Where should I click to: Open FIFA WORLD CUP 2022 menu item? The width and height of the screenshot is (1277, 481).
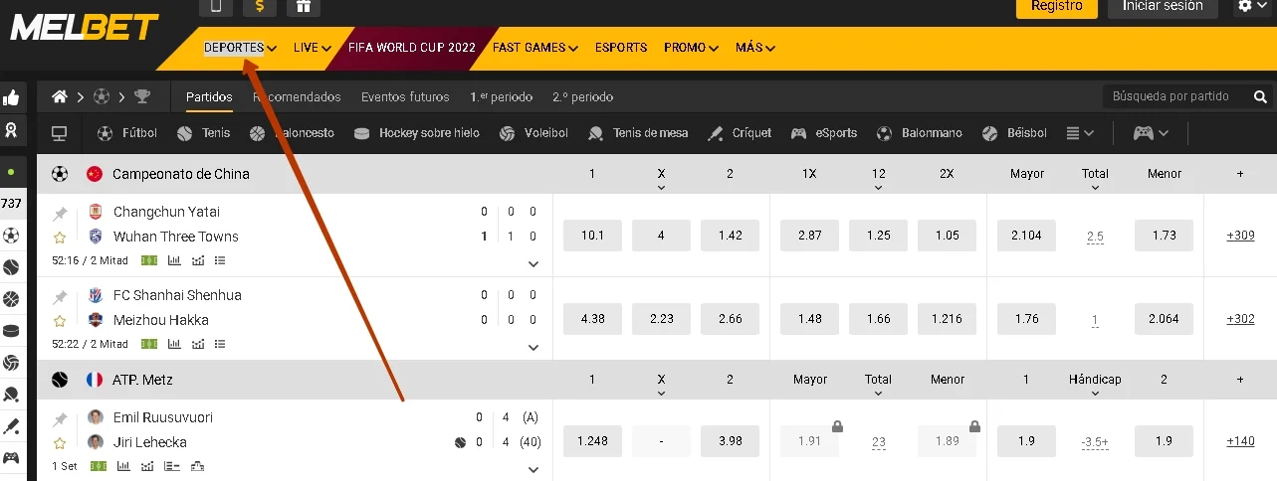coord(411,48)
